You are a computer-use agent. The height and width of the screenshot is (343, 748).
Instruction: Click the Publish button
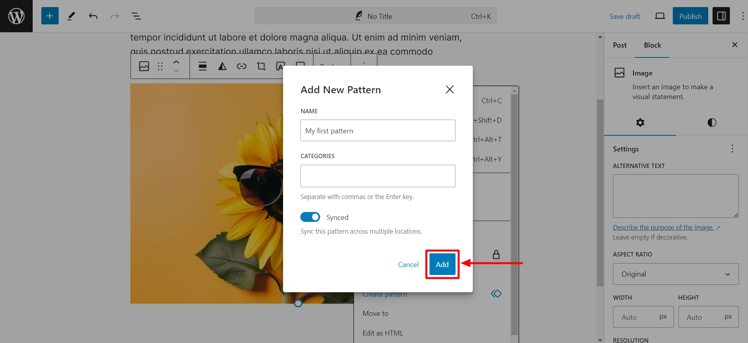coord(690,16)
